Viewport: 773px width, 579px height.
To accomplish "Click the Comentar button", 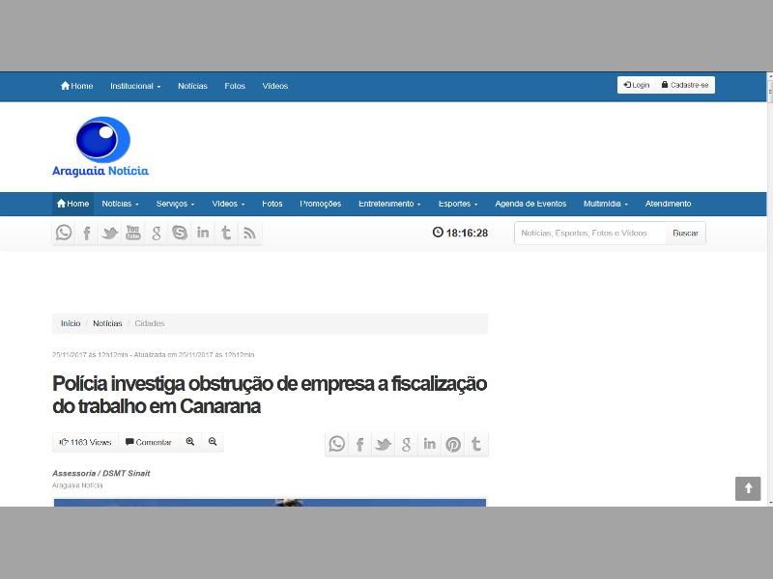I will click(x=149, y=442).
